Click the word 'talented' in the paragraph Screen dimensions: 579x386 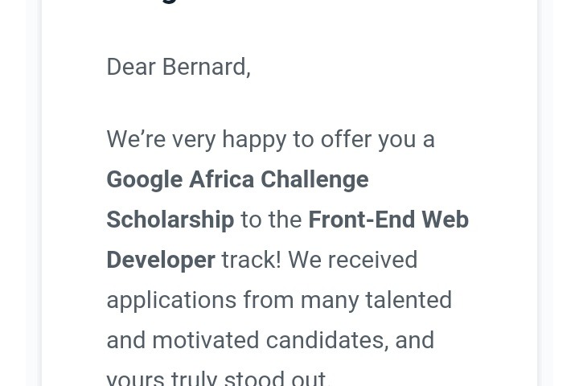pyautogui.click(x=409, y=300)
